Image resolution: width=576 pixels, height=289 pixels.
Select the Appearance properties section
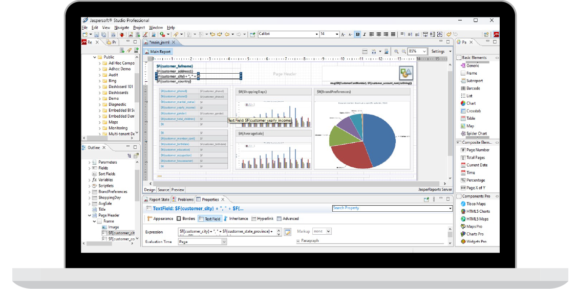pos(160,218)
